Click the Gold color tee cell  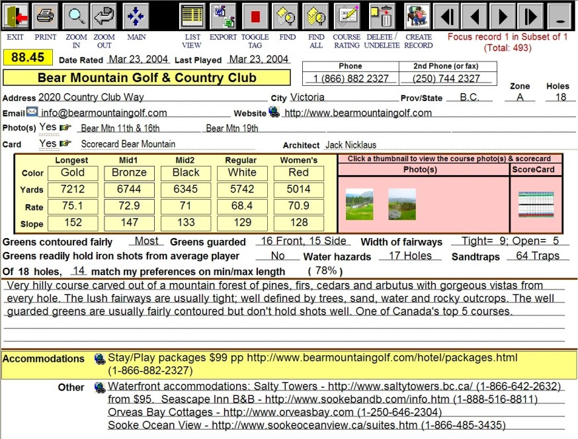(73, 173)
